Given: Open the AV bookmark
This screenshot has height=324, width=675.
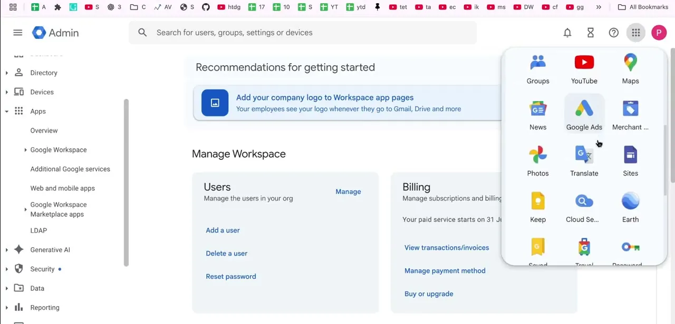Looking at the screenshot, I should tap(163, 7).
